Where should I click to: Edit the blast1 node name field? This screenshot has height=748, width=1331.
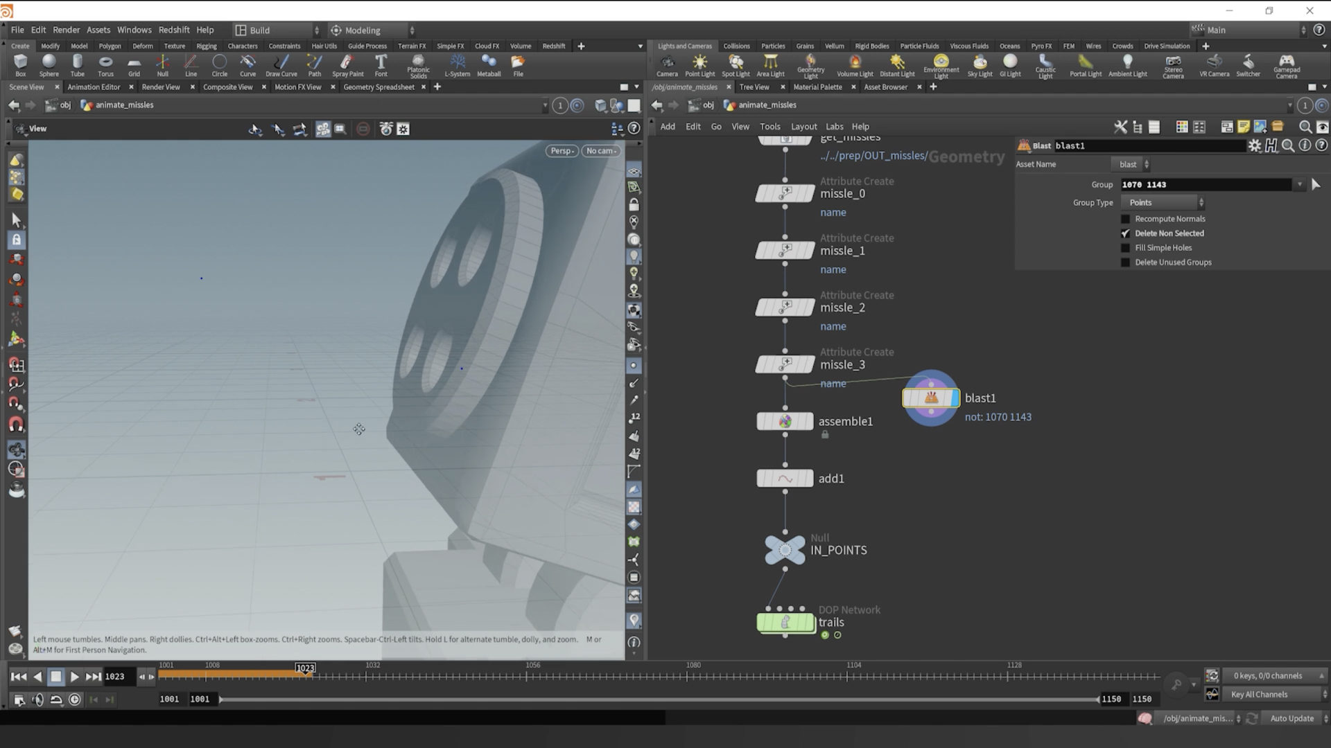[1149, 145]
